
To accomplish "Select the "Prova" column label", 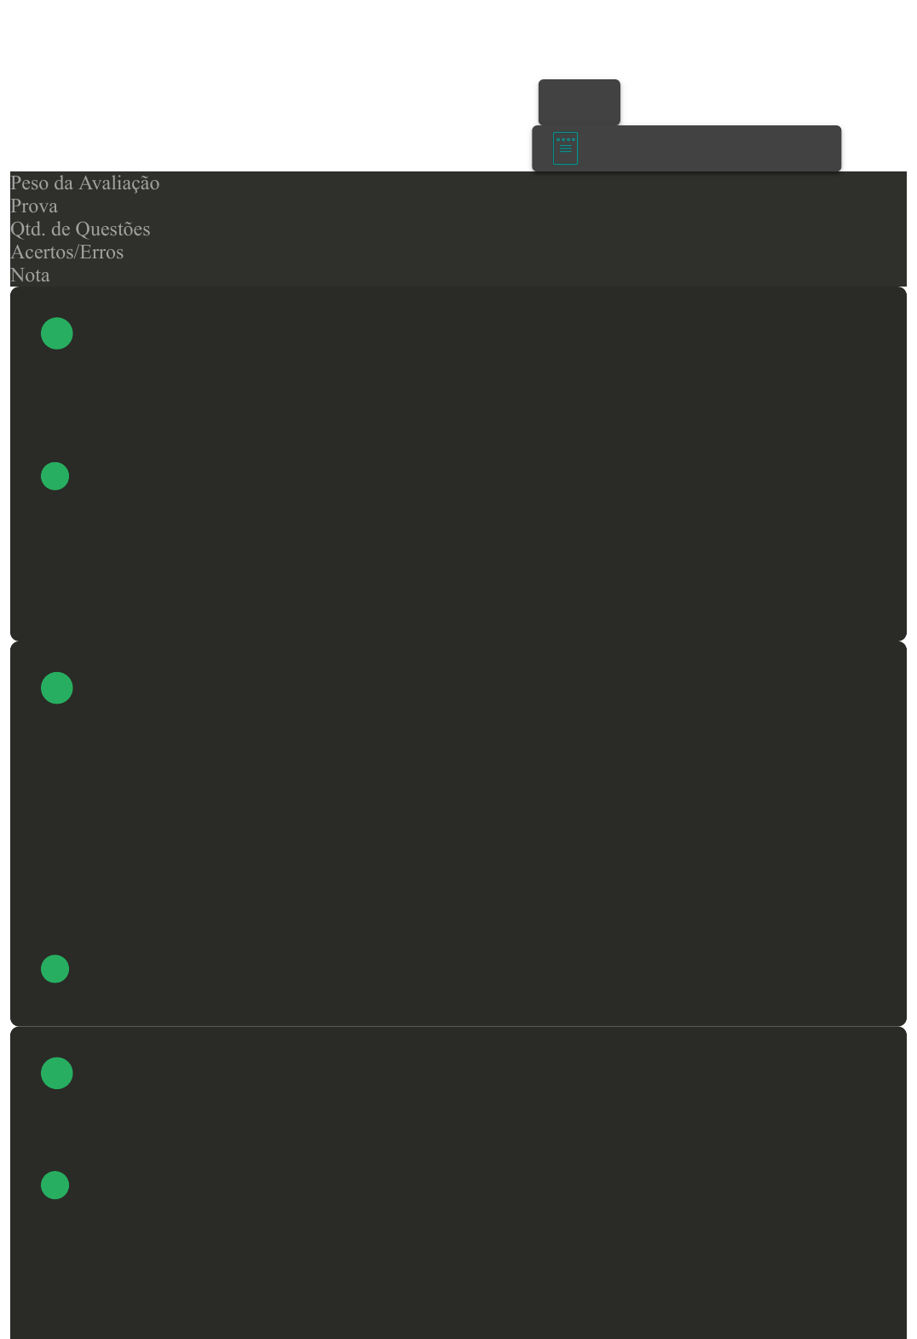I will coord(34,206).
